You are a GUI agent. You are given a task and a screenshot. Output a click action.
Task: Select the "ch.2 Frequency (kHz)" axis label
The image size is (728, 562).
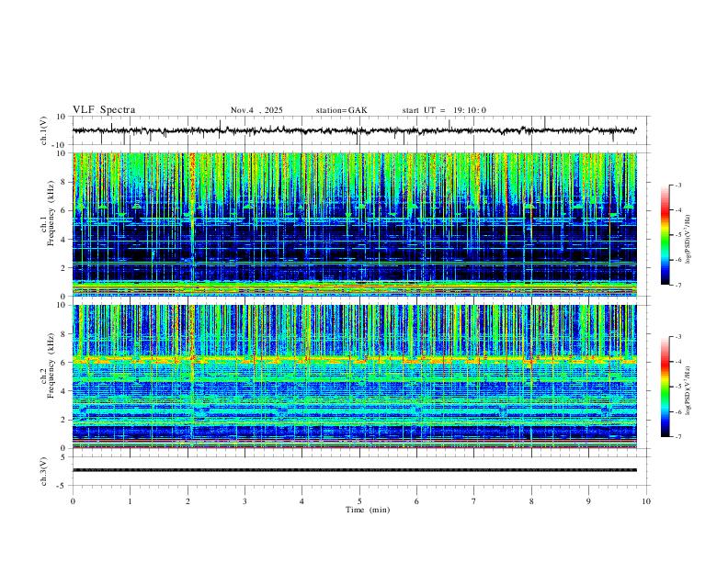[x=48, y=365]
